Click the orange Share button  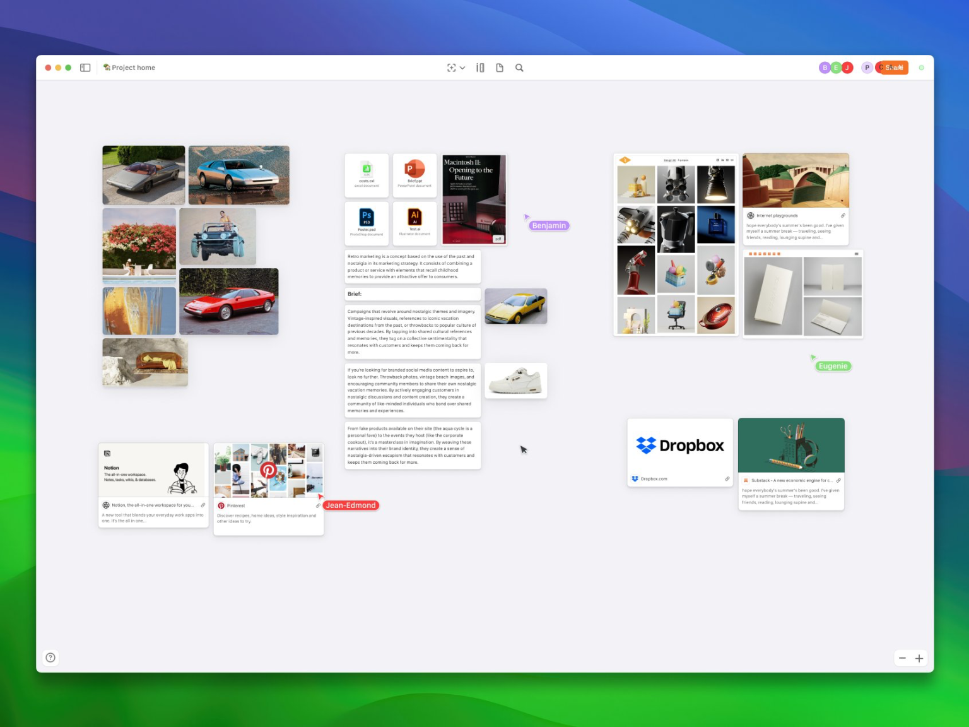896,68
